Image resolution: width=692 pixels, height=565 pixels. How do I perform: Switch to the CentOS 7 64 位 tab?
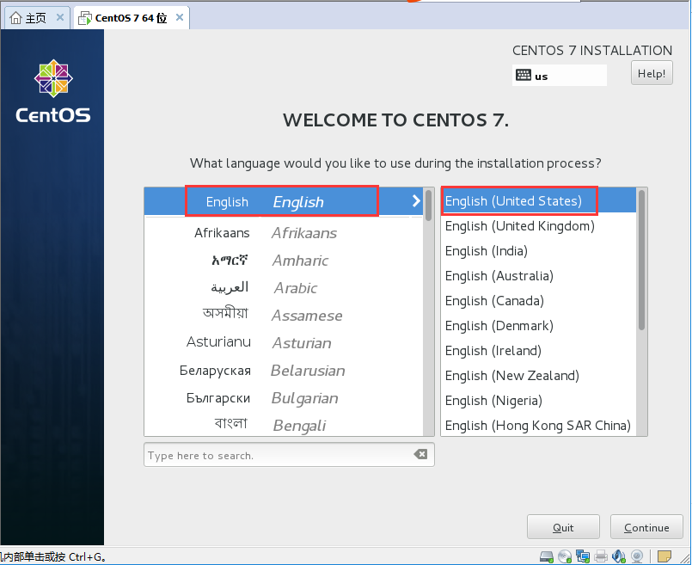point(132,18)
